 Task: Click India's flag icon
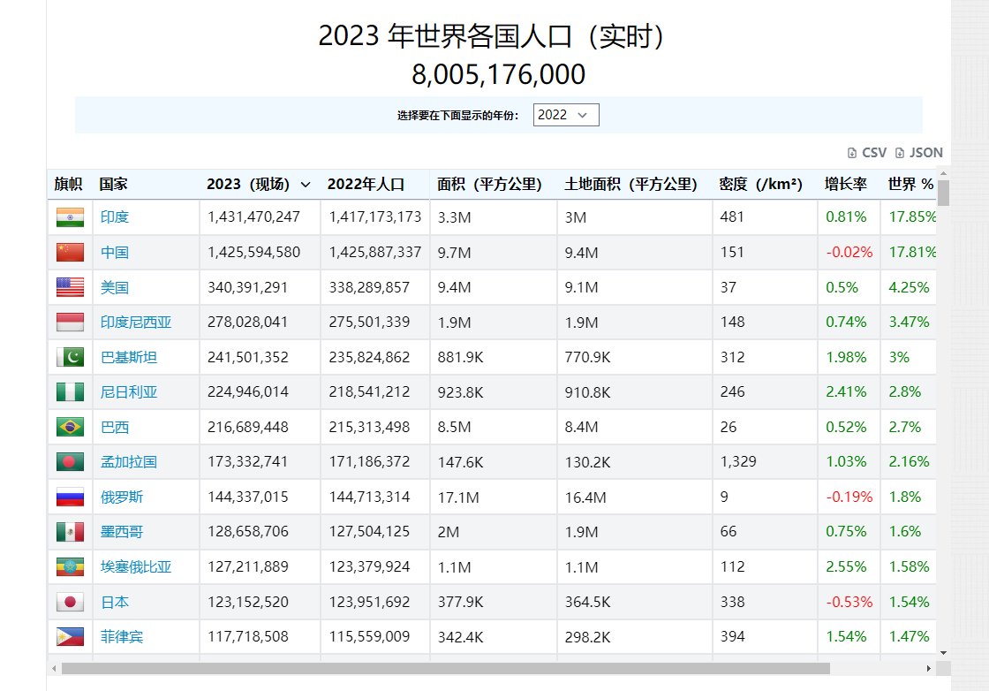(x=70, y=216)
